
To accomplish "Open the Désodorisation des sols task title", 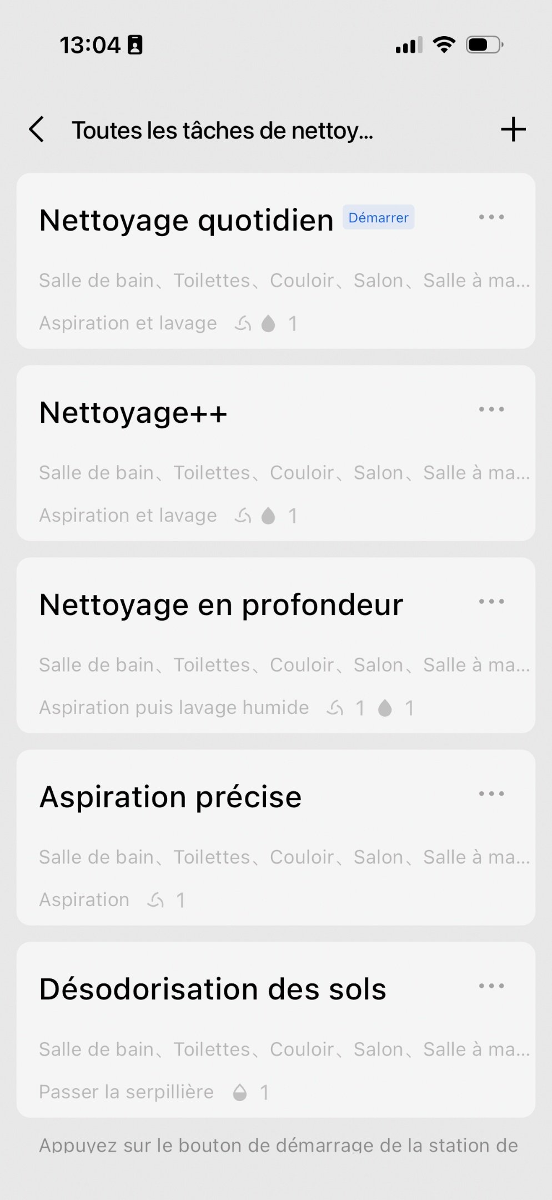I will point(213,989).
